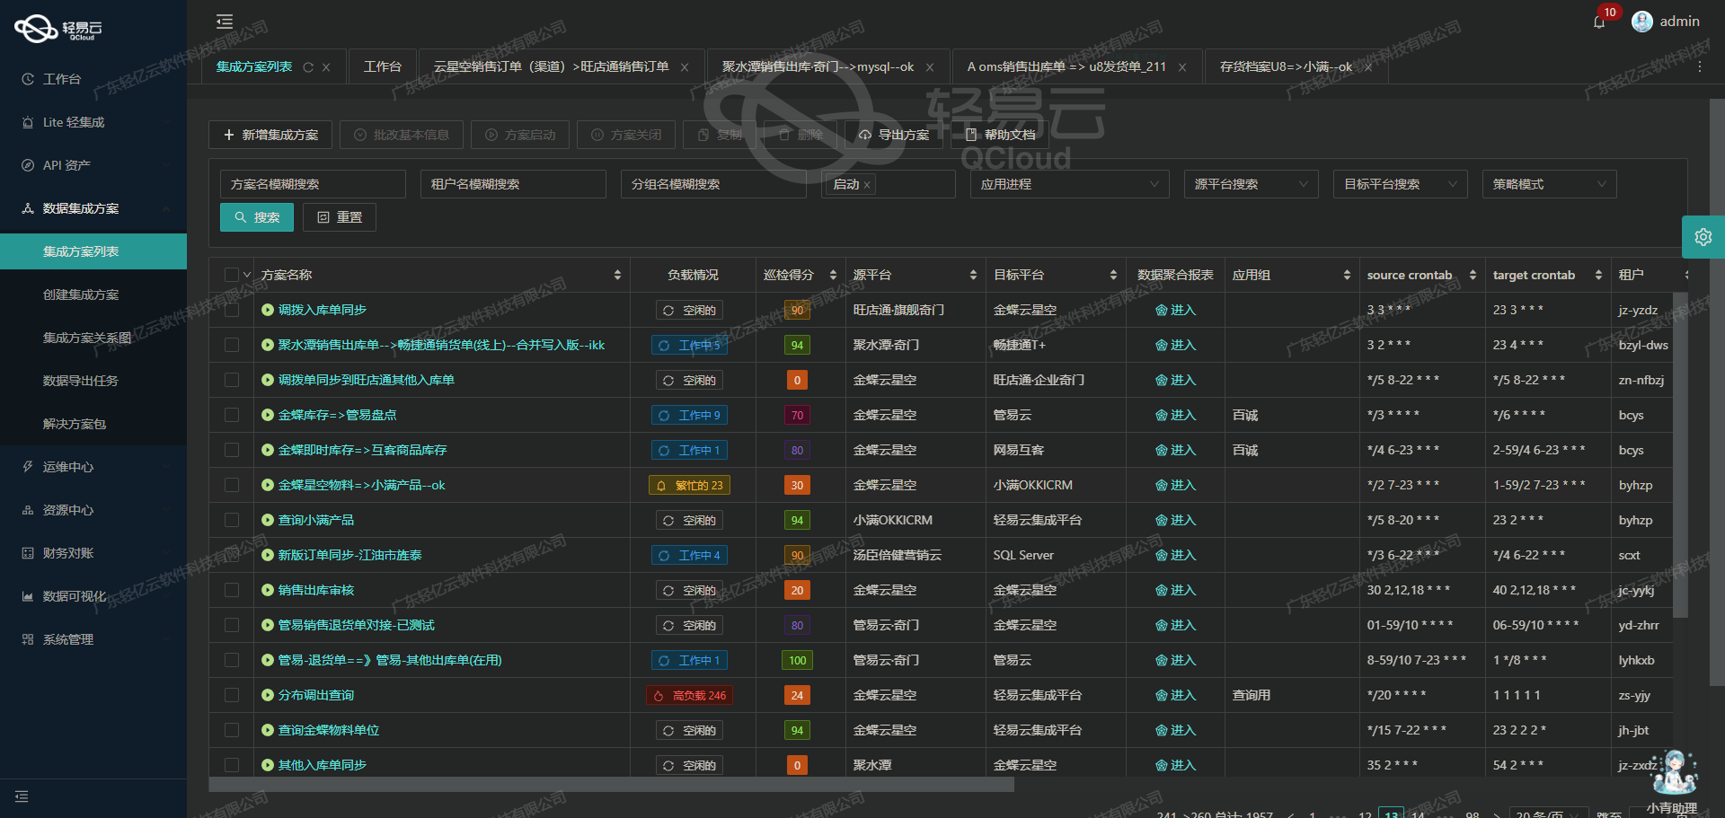Remove the 启动 filter tag
Screen dimensions: 1725x818
(x=867, y=185)
